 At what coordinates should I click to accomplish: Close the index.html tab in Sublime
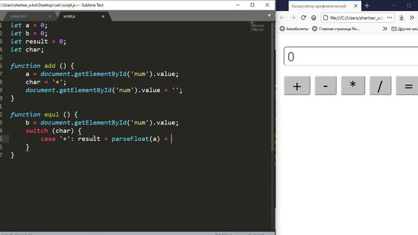click(x=50, y=16)
